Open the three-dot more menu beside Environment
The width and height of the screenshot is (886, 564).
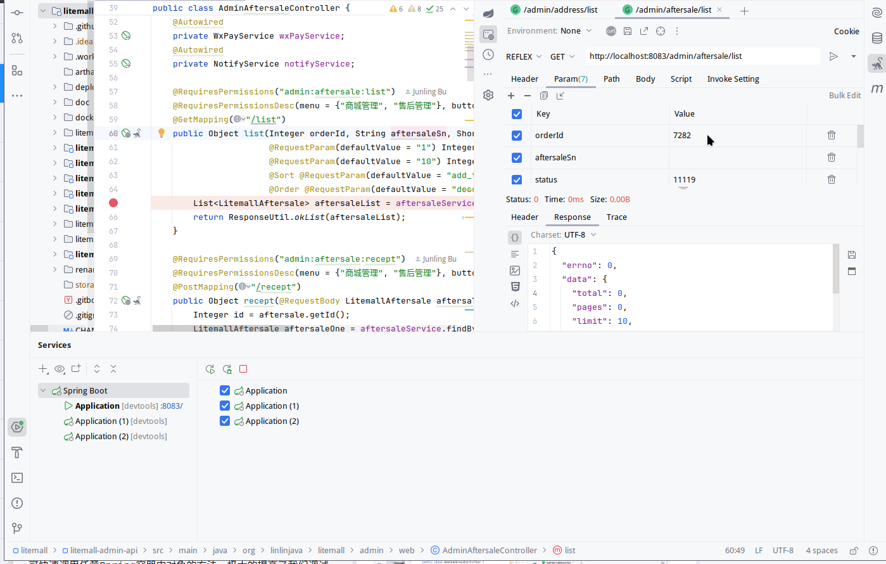tap(677, 31)
